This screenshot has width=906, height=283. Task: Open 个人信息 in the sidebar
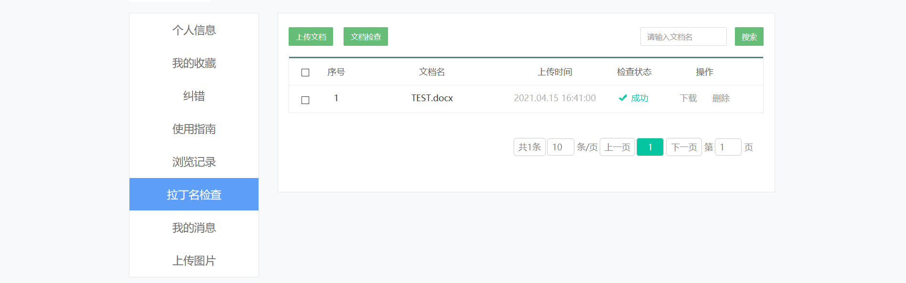pyautogui.click(x=194, y=30)
